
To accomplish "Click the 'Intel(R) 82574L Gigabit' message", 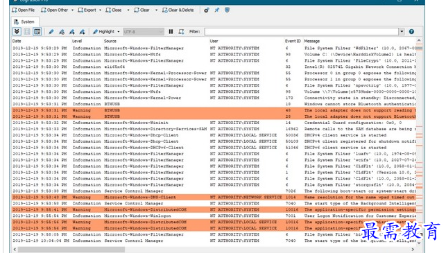I will pos(360,67).
